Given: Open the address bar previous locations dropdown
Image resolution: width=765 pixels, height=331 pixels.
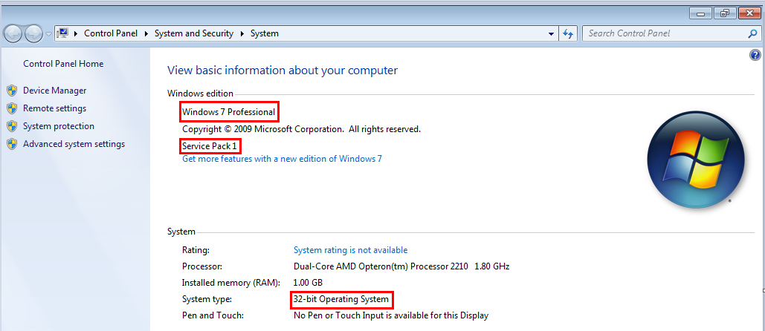Looking at the screenshot, I should 551,33.
